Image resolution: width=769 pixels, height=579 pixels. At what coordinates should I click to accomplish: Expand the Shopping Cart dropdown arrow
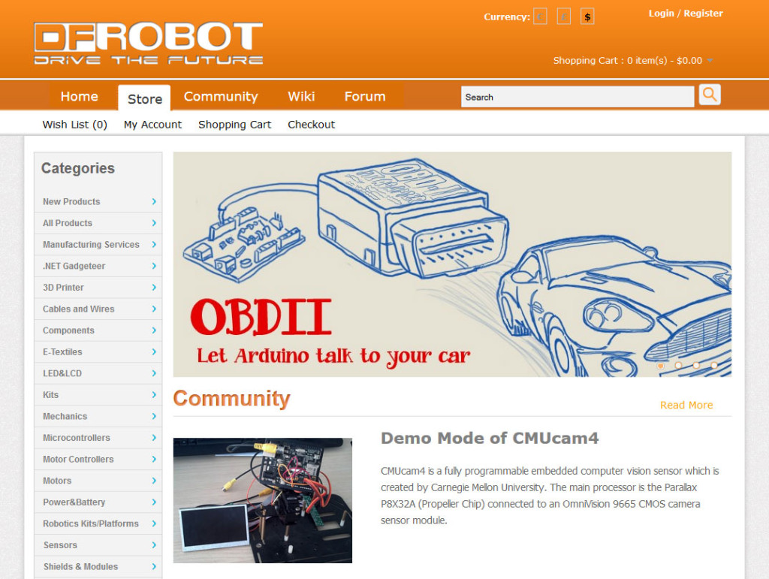tap(710, 61)
